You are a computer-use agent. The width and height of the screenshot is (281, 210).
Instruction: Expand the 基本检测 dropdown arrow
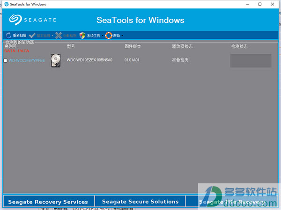52,36
